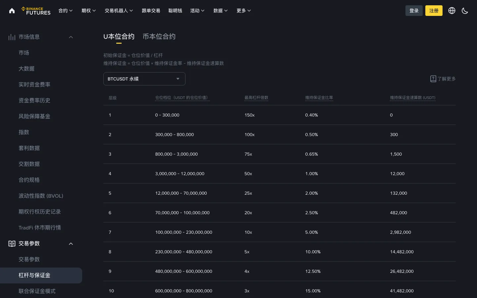The image size is (477, 298).
Task: Open 聪明钱 in the top navigation
Action: click(175, 11)
